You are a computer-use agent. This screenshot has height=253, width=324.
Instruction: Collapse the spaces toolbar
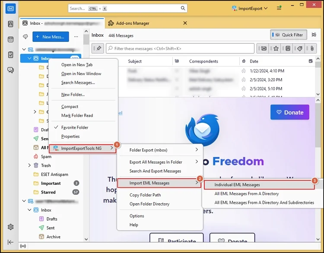coord(10,242)
